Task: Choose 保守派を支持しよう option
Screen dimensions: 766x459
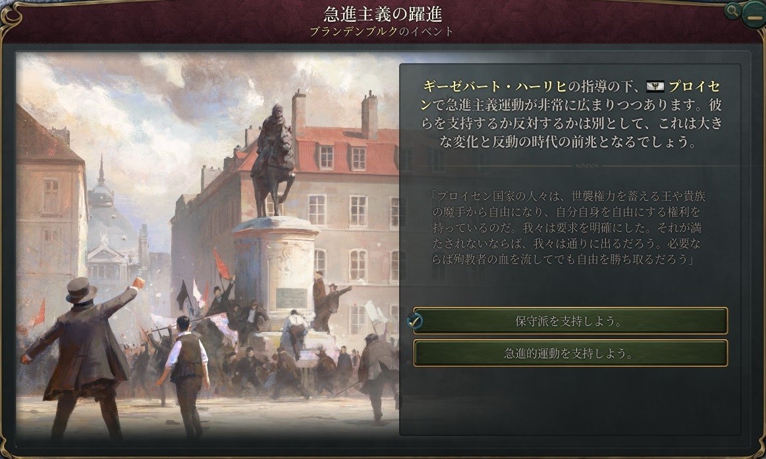Action: pos(570,321)
